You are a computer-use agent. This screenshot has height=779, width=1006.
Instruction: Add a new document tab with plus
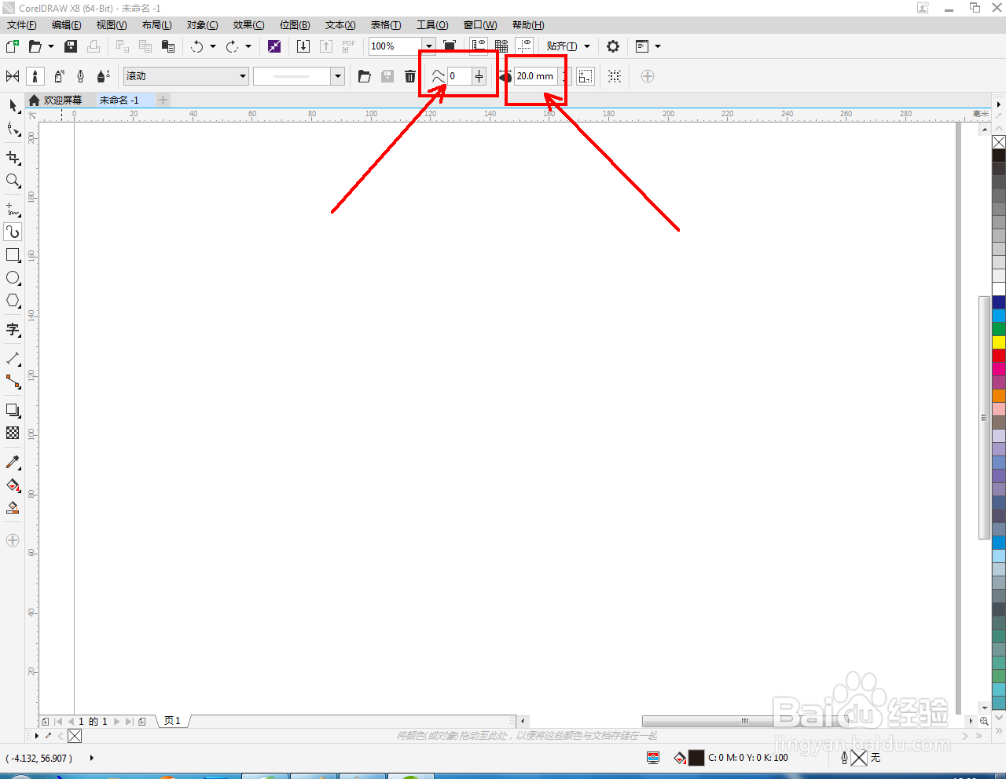click(163, 101)
